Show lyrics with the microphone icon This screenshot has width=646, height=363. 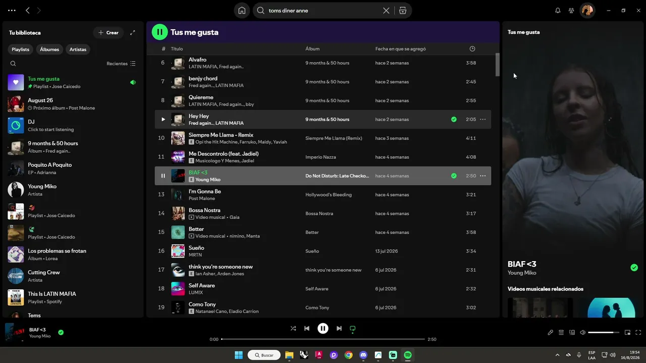(x=551, y=333)
